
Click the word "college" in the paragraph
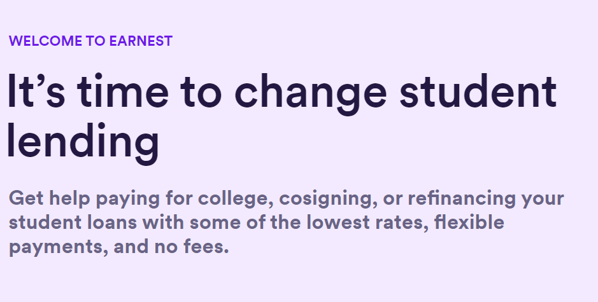236,199
